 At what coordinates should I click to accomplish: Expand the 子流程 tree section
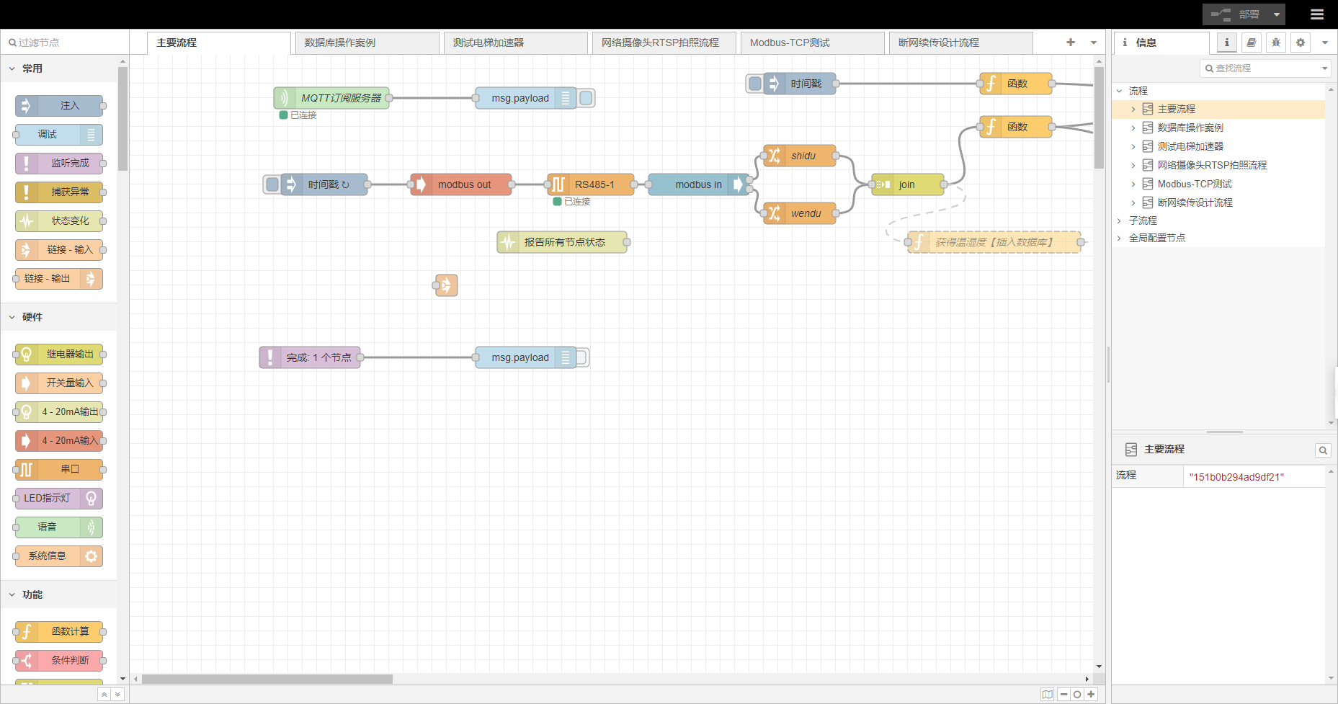tap(1119, 220)
